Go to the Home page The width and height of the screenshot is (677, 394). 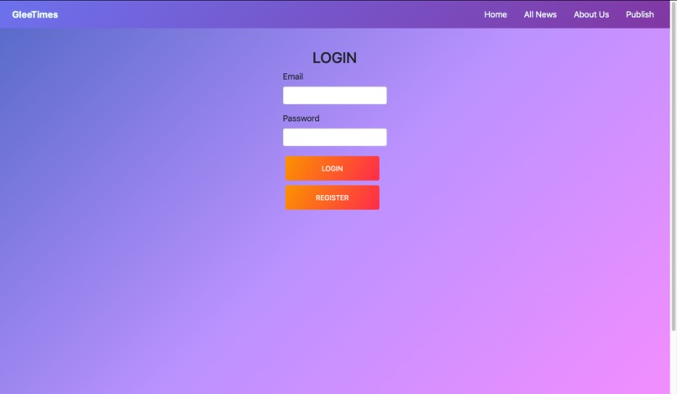pos(496,14)
